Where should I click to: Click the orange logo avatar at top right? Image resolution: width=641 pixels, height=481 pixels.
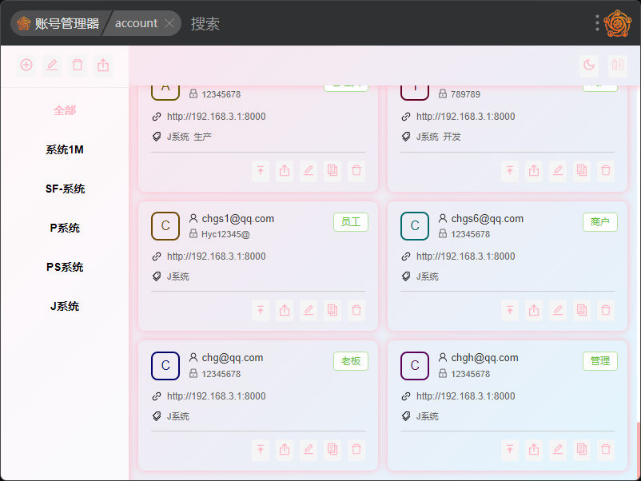coord(618,23)
